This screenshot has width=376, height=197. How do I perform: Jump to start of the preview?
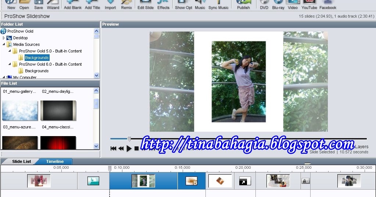coord(113,149)
